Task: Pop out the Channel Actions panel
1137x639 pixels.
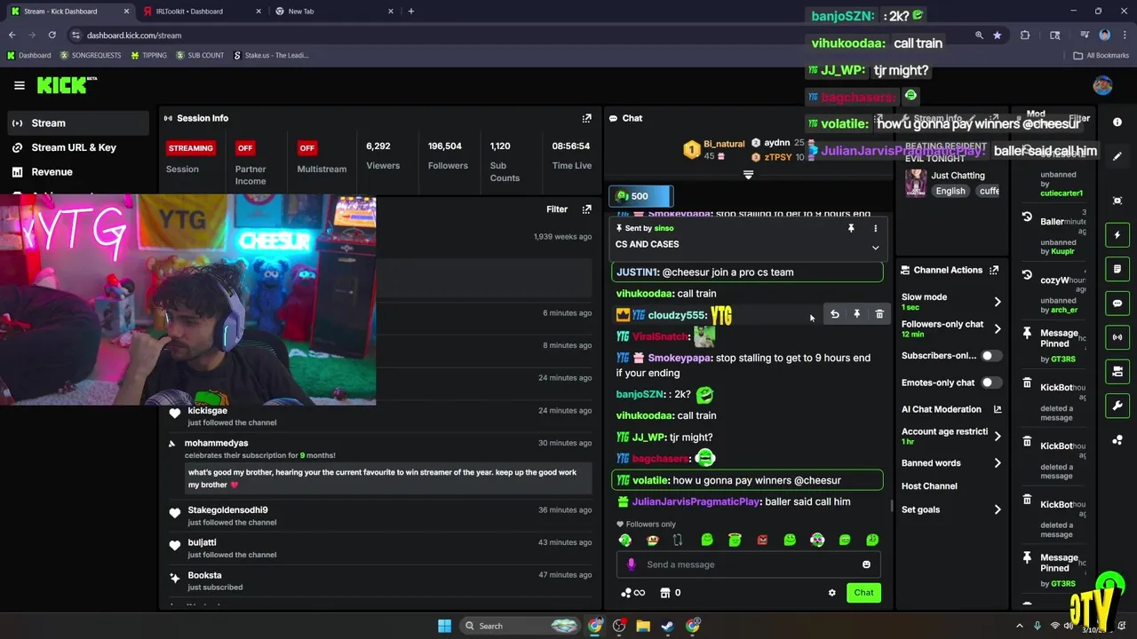Action: pos(994,270)
